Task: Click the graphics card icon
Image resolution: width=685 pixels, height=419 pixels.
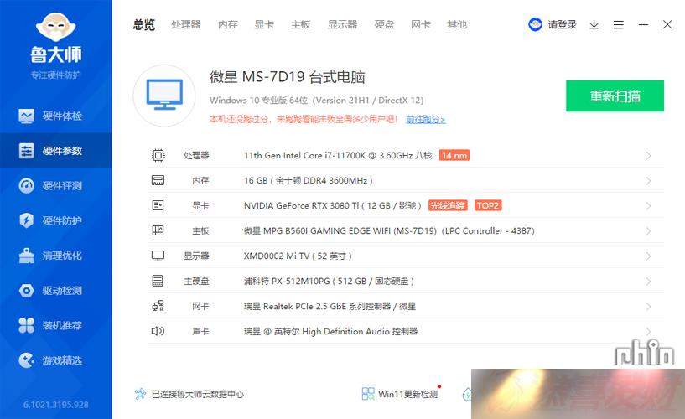Action: coord(158,205)
